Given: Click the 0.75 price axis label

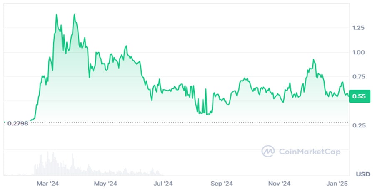Looking at the screenshot, I should (x=359, y=77).
